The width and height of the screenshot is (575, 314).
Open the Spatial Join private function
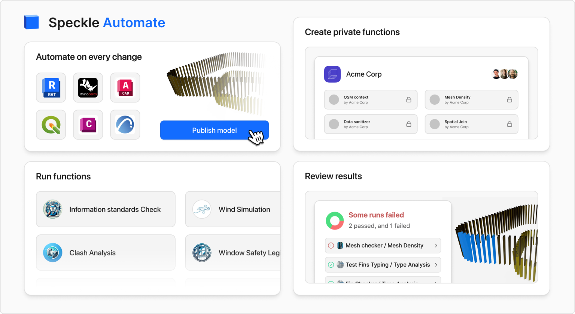[471, 124]
